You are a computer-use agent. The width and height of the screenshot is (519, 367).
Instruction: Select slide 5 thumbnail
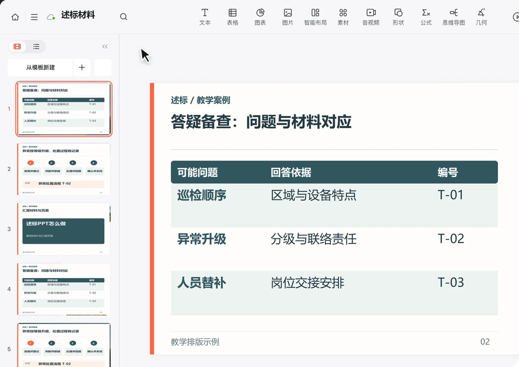(x=64, y=345)
